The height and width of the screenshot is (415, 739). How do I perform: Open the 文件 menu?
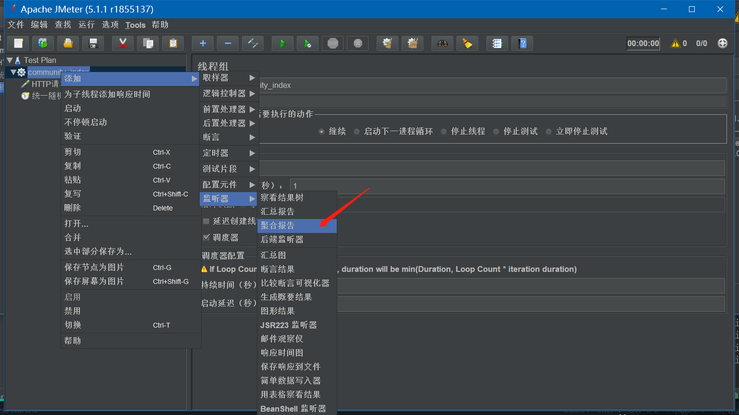tap(16, 25)
